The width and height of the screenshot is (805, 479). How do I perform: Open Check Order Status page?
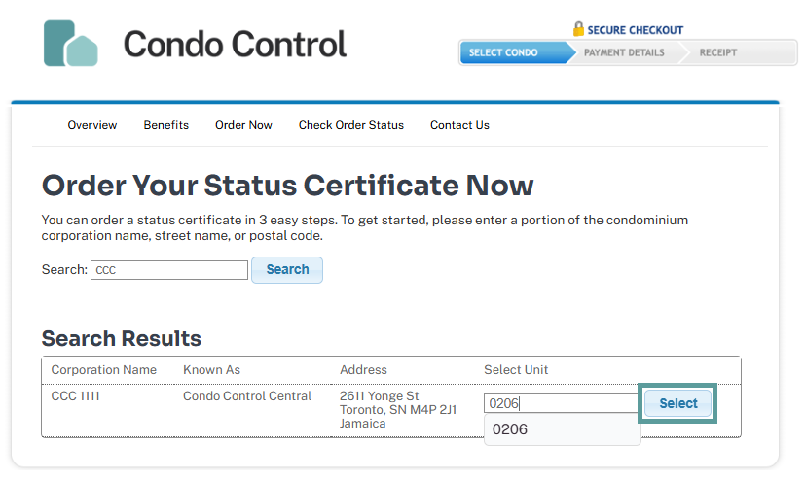click(351, 125)
